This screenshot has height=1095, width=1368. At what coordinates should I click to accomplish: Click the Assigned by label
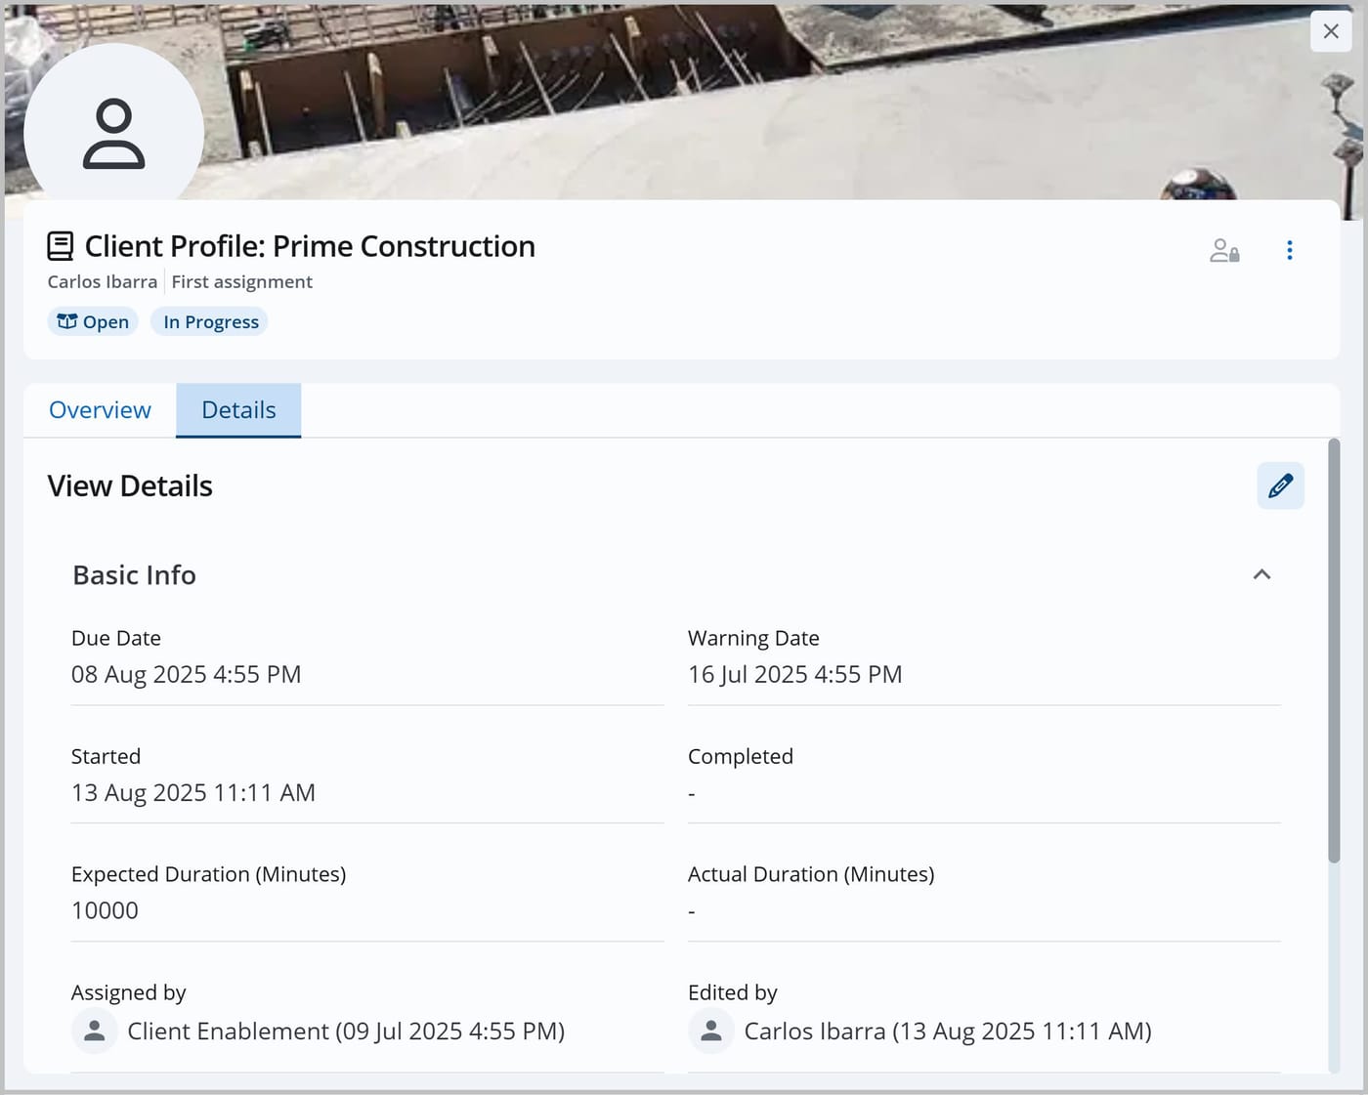128,992
